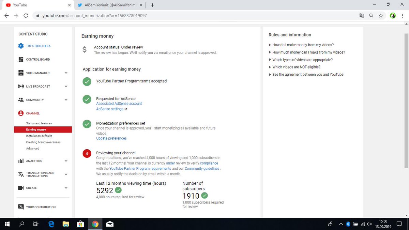Click the 'under' review link
Screen dimensions: 409x230
point(170,163)
